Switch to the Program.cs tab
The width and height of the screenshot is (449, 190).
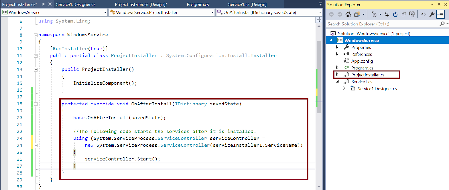pos(198,4)
